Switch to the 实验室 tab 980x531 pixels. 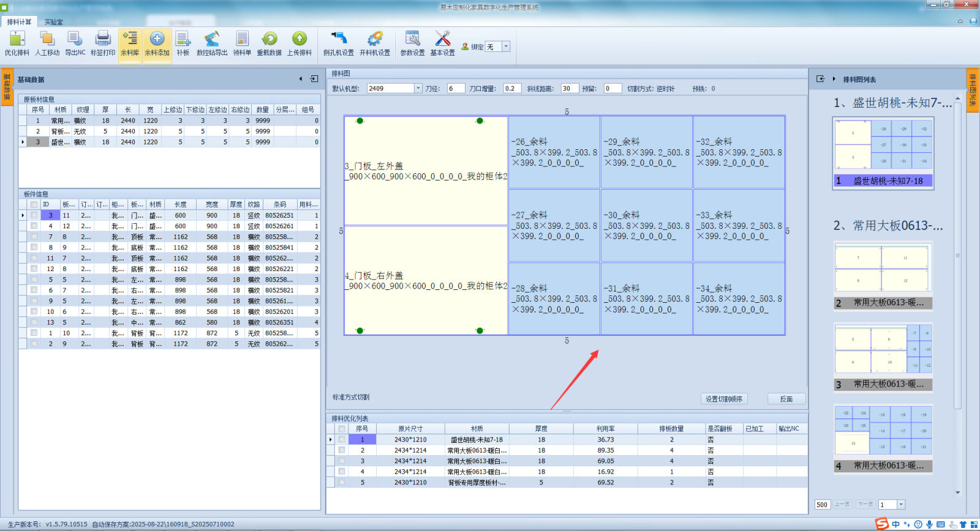click(53, 22)
